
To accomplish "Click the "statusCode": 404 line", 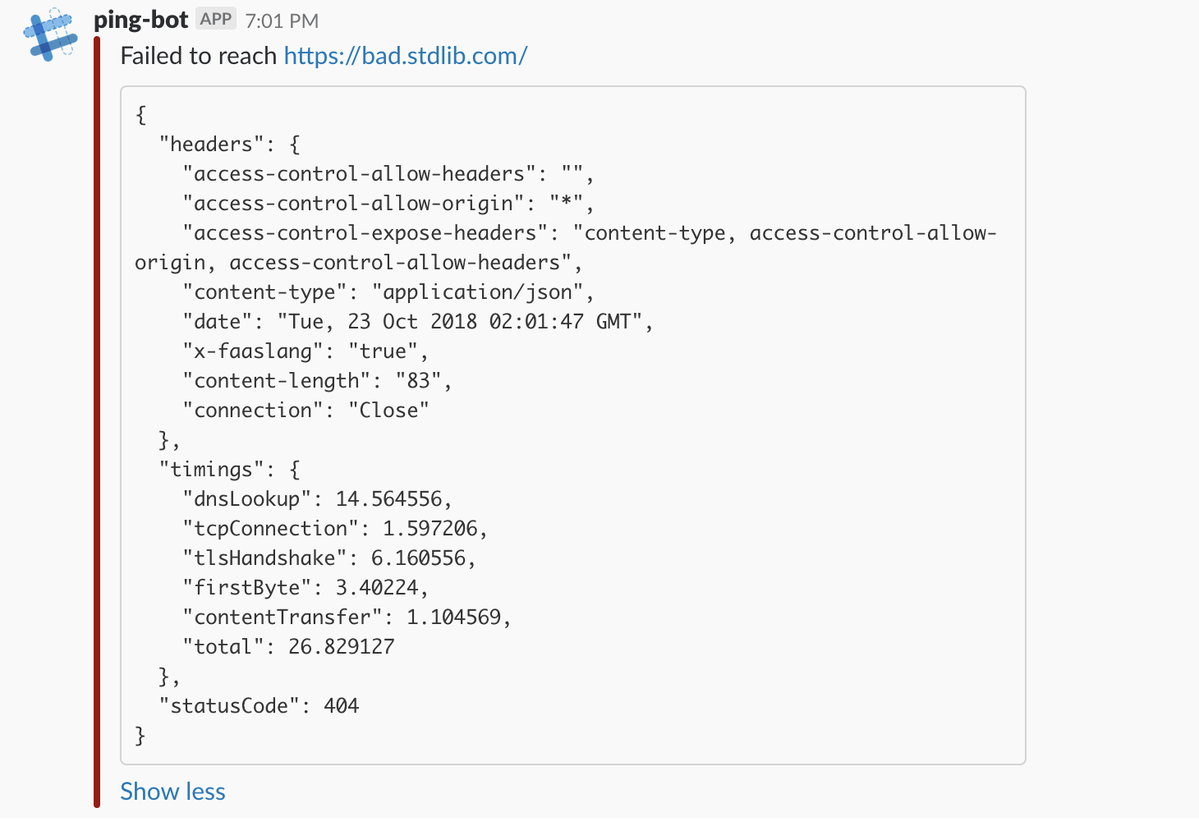I will [x=259, y=705].
